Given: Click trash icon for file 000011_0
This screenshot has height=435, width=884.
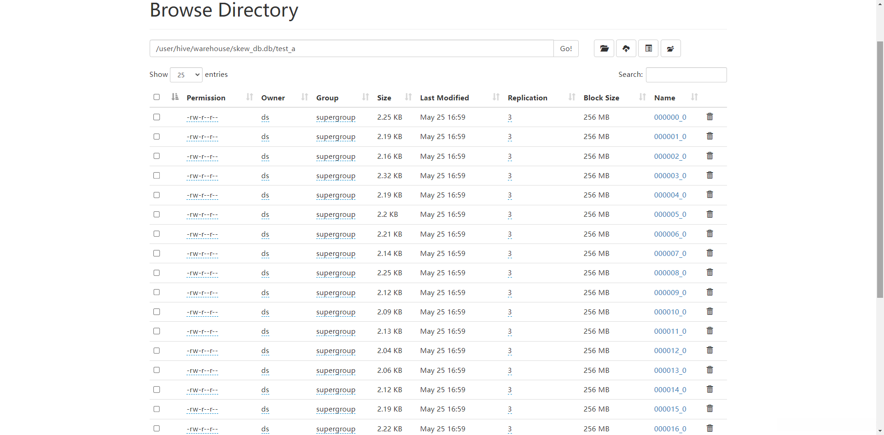Looking at the screenshot, I should (710, 331).
